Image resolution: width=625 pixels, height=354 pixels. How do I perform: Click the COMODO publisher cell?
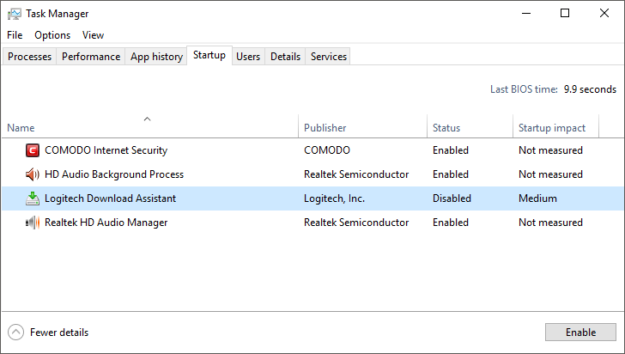[327, 150]
